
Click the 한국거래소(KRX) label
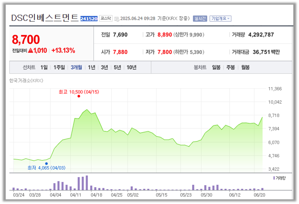pyautogui.click(x=26, y=81)
